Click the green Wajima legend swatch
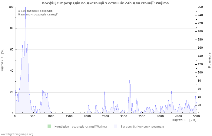This screenshot has width=212, height=136. tap(49, 126)
